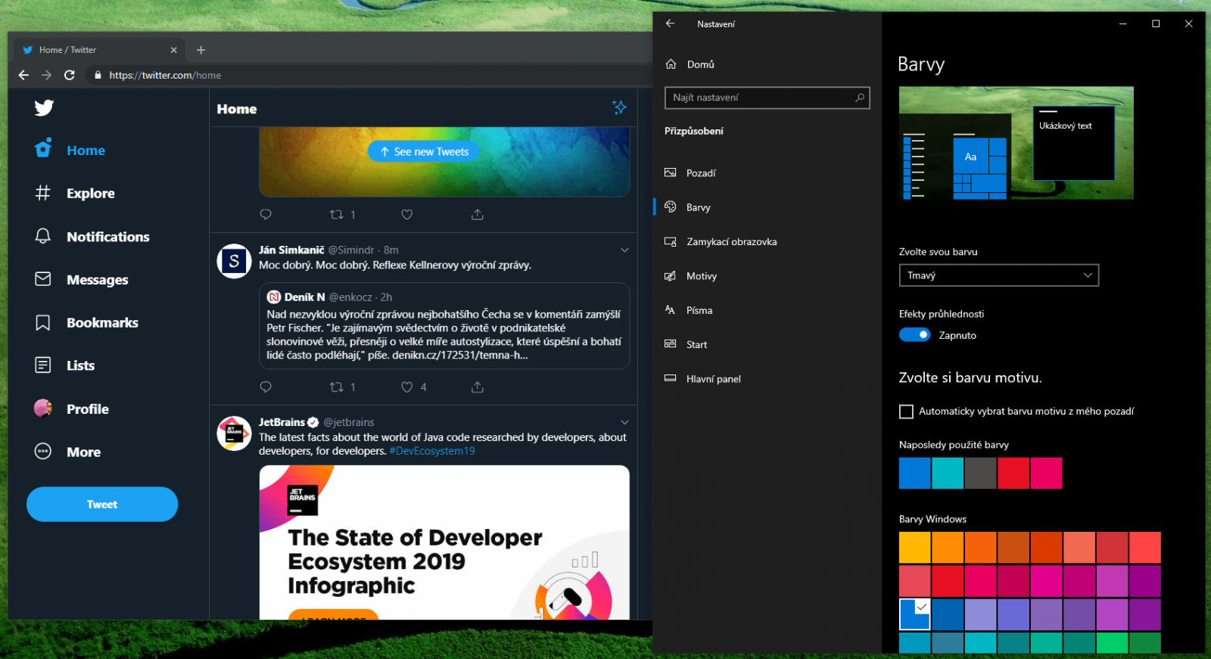Go back in the Nastavení window
The height and width of the screenshot is (659, 1211).
(x=670, y=23)
